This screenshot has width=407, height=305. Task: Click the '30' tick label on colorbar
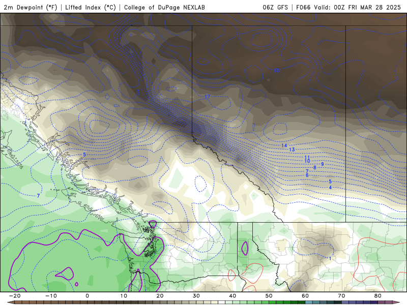pyautogui.click(x=196, y=296)
